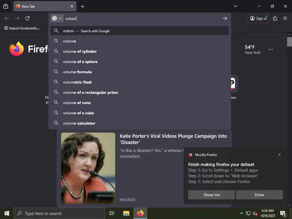Image resolution: width=292 pixels, height=219 pixels.
Task: Open the Action Center notifications icon
Action: pos(283,214)
